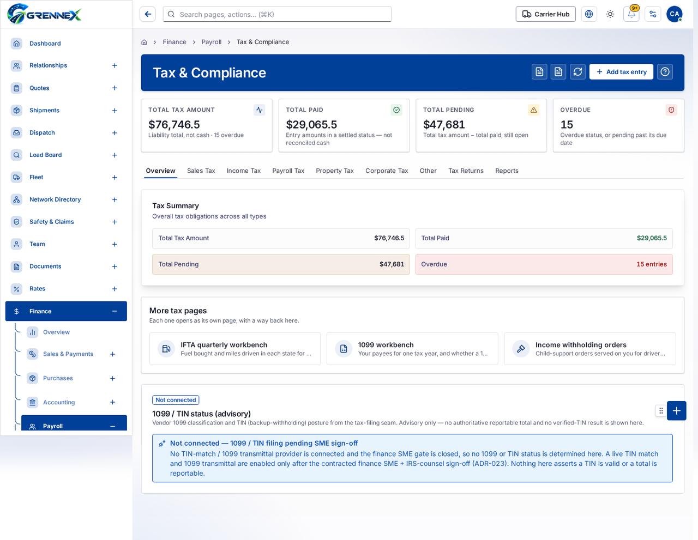
Task: Click the help question-mark icon in header
Action: [665, 72]
